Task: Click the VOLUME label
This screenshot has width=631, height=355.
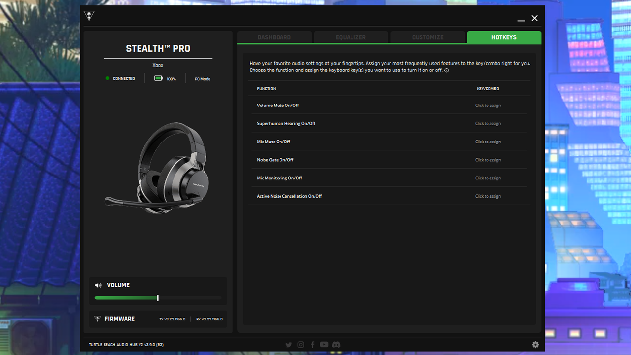Action: (x=118, y=285)
